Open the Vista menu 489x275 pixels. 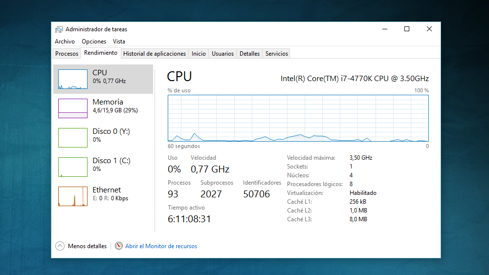click(x=119, y=42)
